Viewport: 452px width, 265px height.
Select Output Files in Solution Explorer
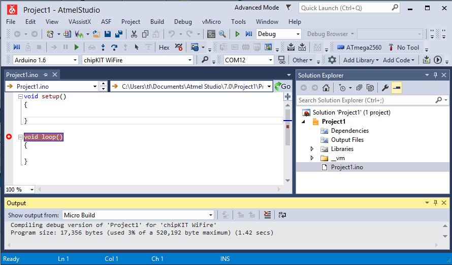coord(347,140)
